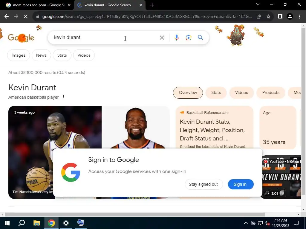This screenshot has width=306, height=229.
Task: Submit the search with the magnifier icon
Action: pos(200,37)
